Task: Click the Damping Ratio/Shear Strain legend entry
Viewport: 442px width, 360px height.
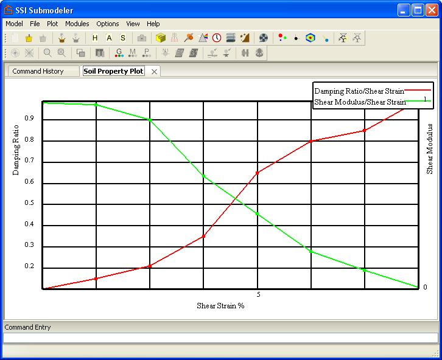Action: [x=359, y=91]
